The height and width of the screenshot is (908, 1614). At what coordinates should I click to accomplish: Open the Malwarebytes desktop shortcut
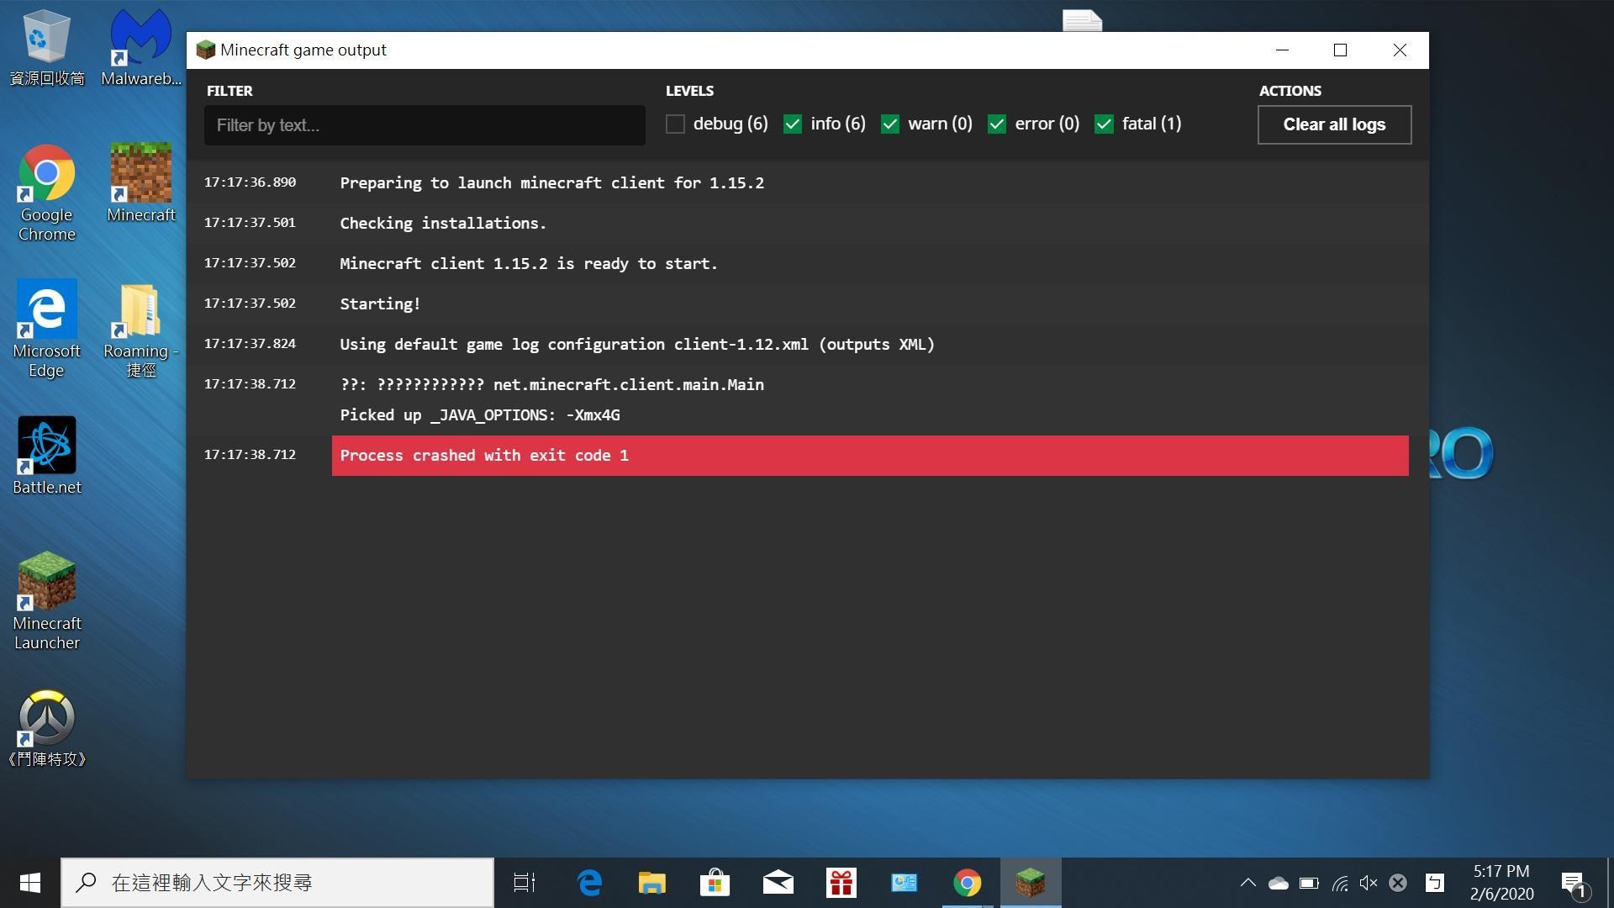point(140,48)
